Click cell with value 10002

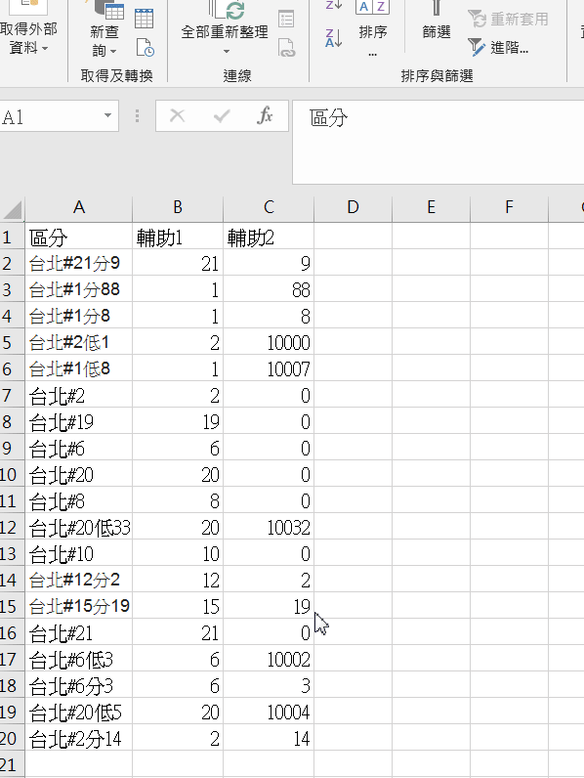pos(269,660)
